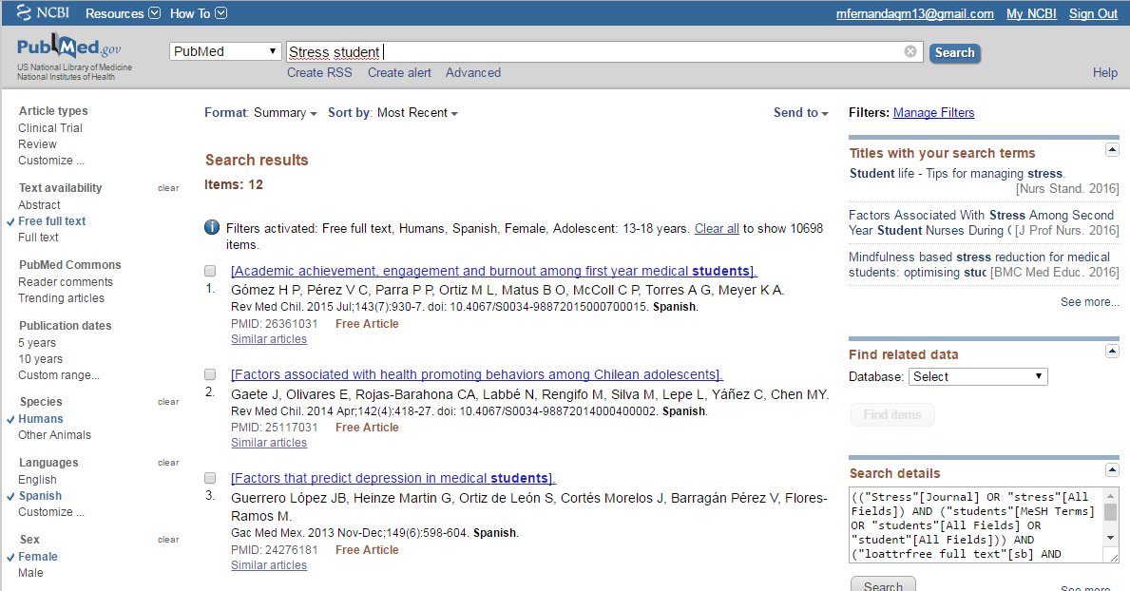This screenshot has width=1130, height=591.
Task: Collapse the Find related data panel
Action: [1112, 351]
